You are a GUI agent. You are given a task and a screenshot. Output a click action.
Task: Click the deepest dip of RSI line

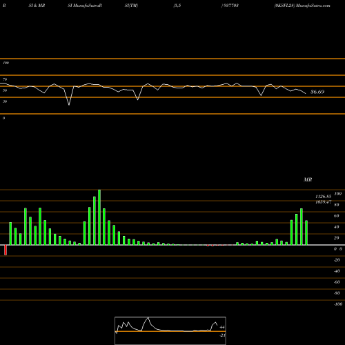point(69,105)
